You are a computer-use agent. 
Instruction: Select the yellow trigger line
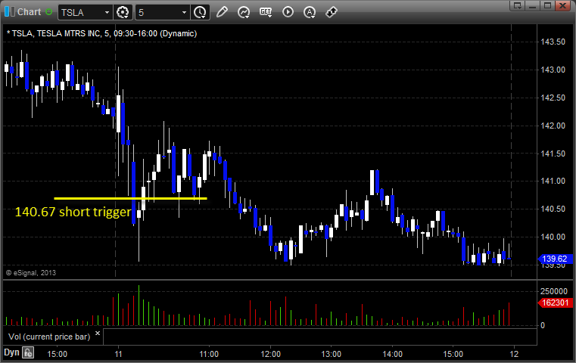pyautogui.click(x=130, y=199)
